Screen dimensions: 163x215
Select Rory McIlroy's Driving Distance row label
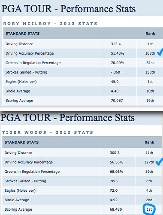[x=19, y=44]
